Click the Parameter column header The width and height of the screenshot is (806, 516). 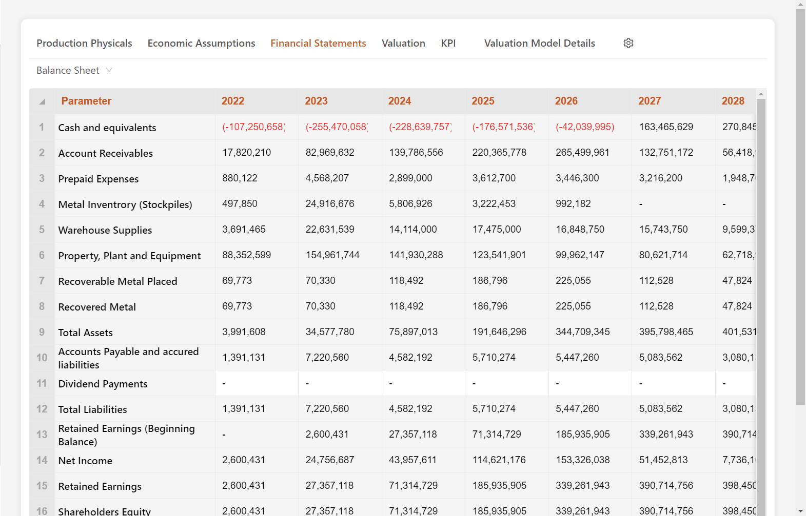(86, 101)
